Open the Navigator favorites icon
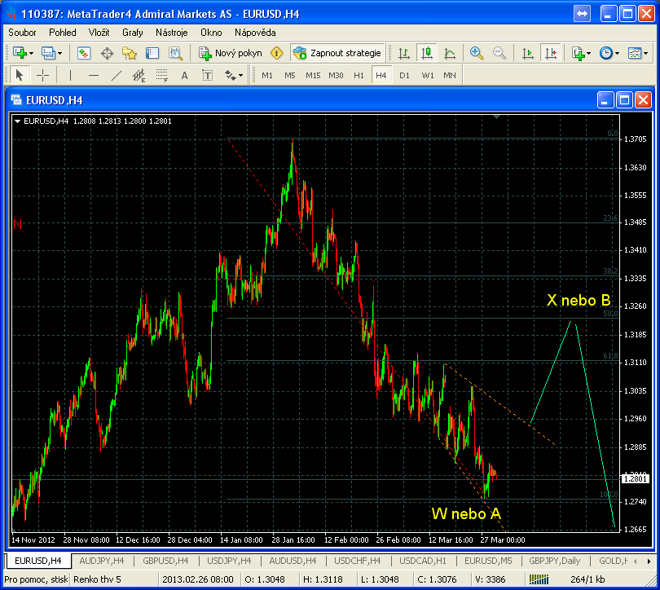Screen dimensions: 660x590 click(x=130, y=53)
